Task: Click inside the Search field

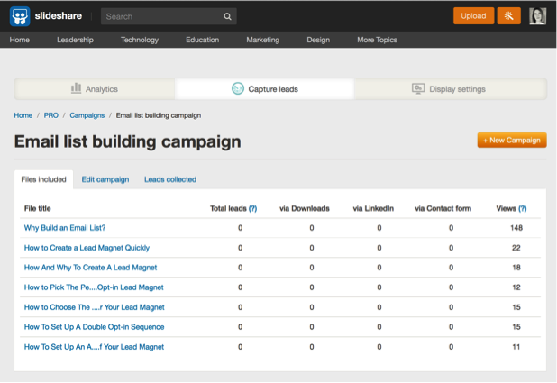Action: click(x=160, y=16)
